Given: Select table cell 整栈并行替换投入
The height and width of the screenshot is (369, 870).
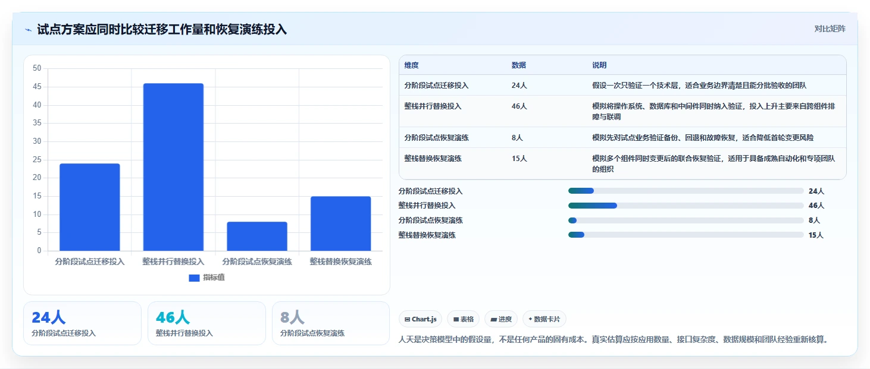Looking at the screenshot, I should coord(433,106).
